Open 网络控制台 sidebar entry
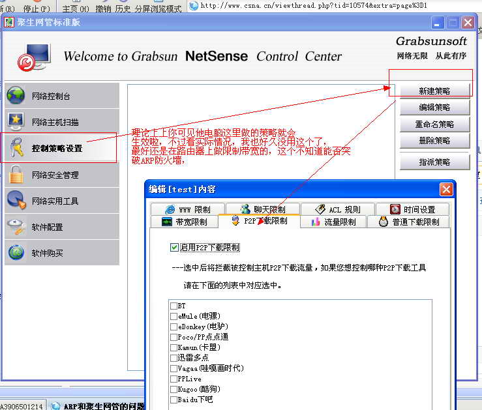 click(62, 96)
